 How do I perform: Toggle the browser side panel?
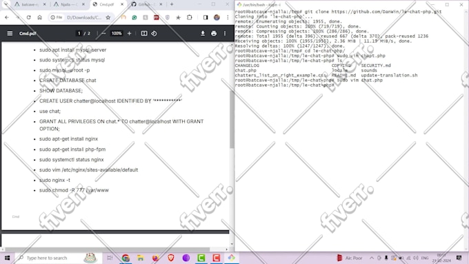(206, 17)
